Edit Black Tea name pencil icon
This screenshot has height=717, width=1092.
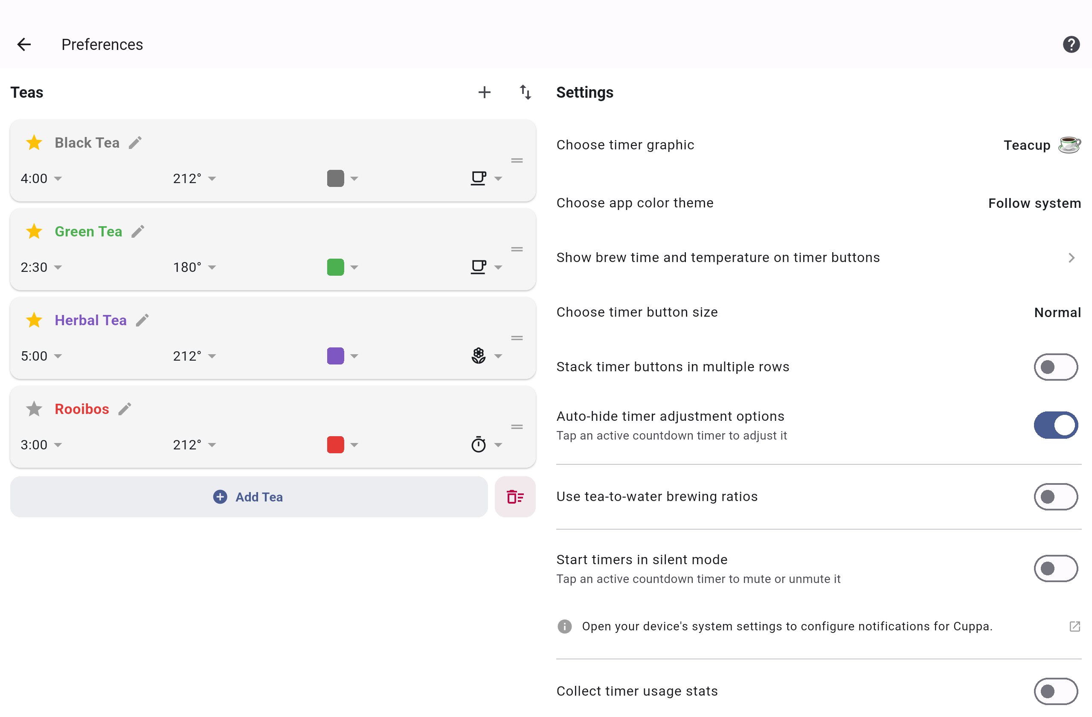(x=135, y=143)
